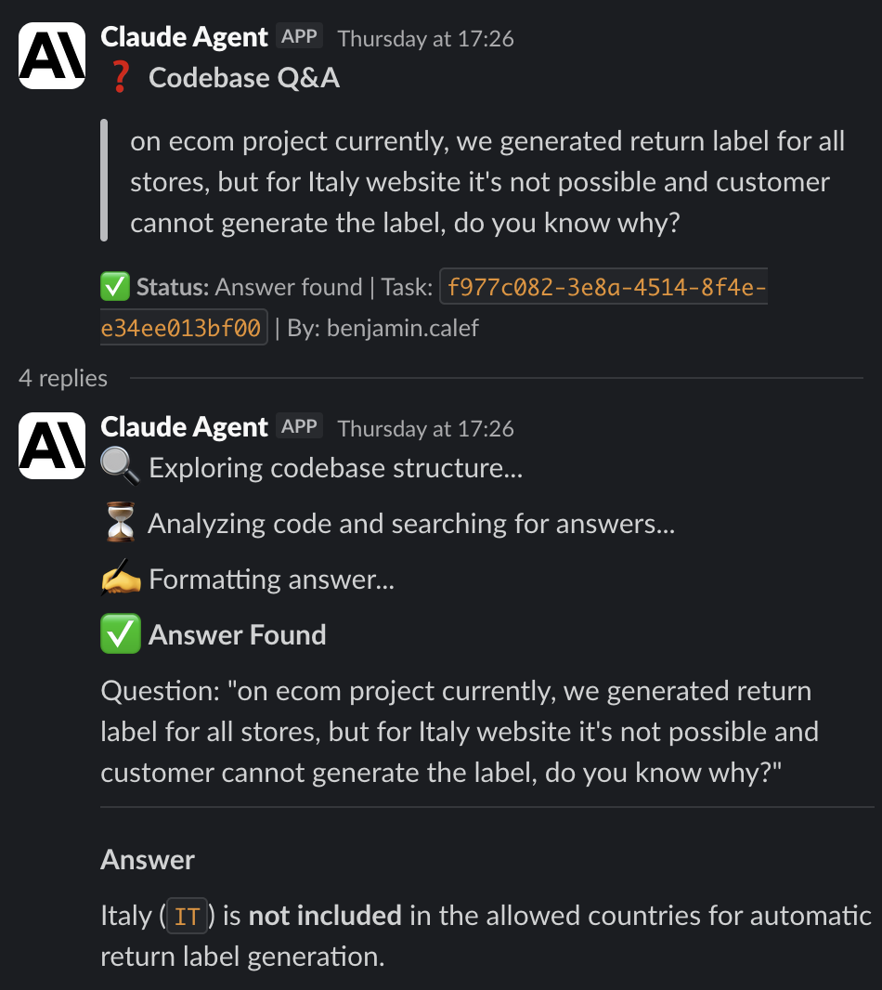Click the Claude Agent name label
The image size is (882, 990).
pyautogui.click(x=184, y=37)
